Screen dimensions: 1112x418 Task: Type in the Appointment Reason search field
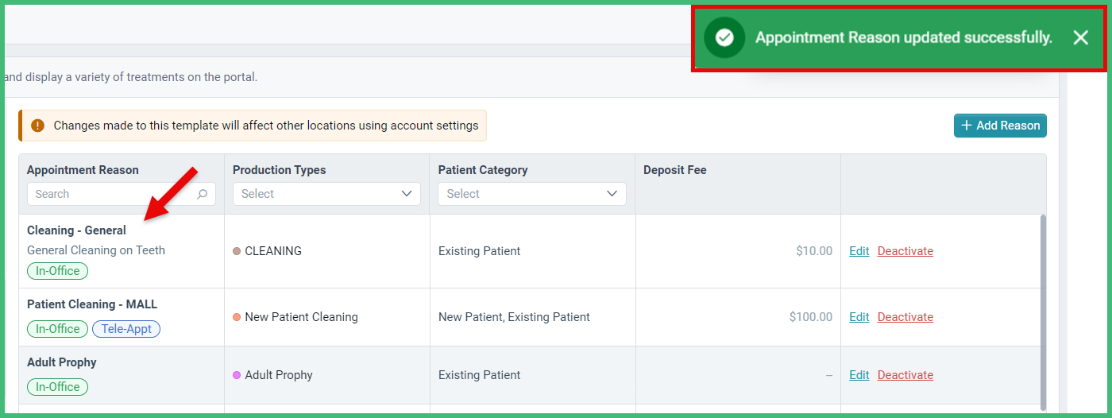click(x=111, y=194)
